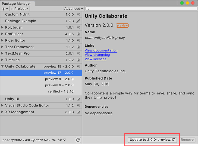The image size is (198, 149).
Task: Open the View documentation link
Action: click(101, 50)
